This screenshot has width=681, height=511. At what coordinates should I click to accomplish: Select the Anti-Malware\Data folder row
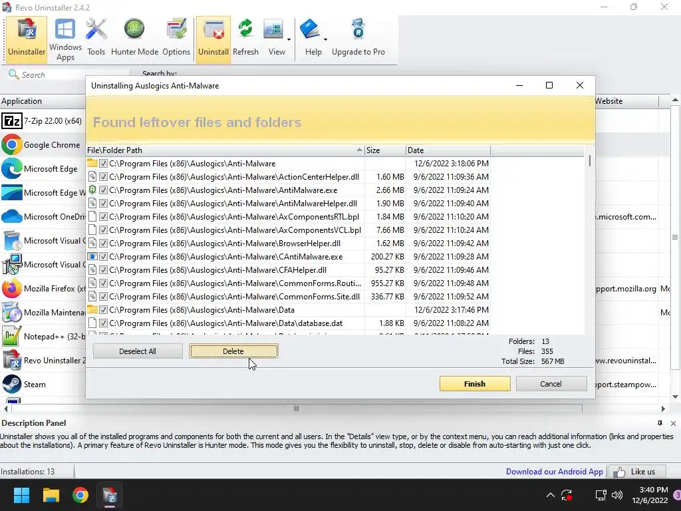pos(288,310)
